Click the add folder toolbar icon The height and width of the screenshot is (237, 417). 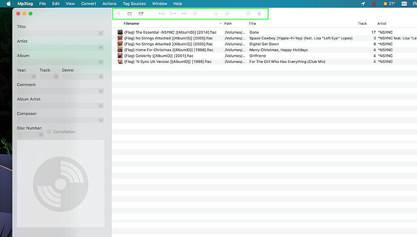tap(141, 13)
